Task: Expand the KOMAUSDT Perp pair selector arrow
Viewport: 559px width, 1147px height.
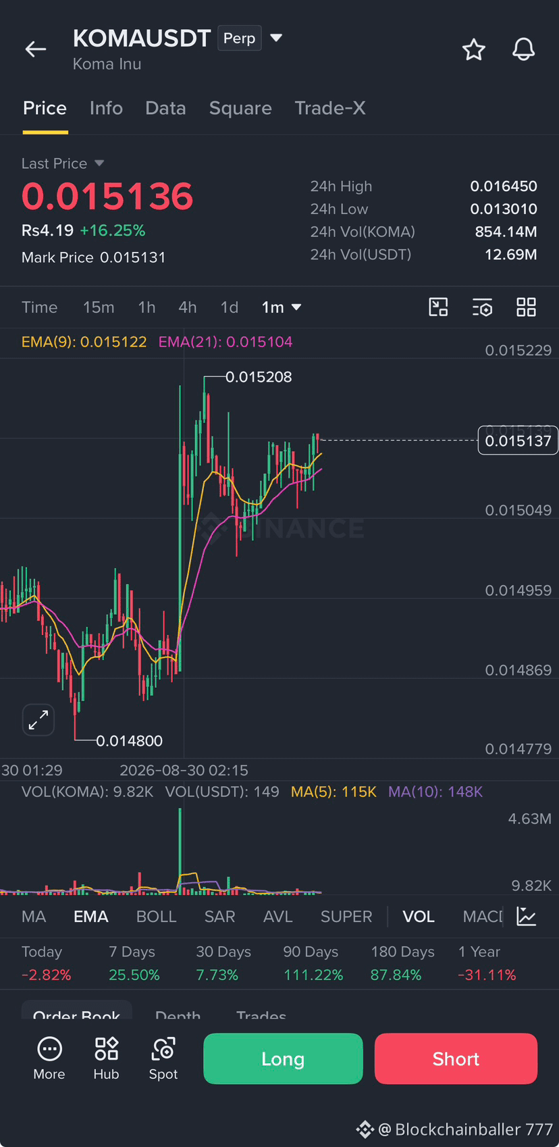Action: (x=276, y=38)
